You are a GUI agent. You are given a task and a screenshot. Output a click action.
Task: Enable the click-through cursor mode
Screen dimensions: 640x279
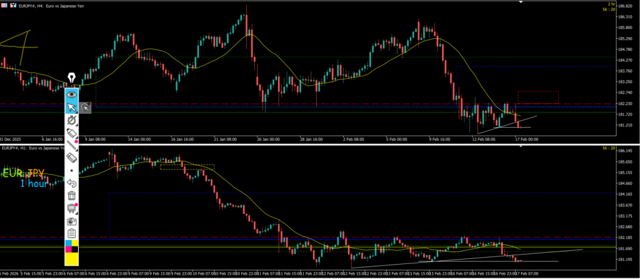point(84,107)
